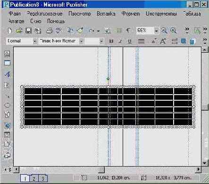209x184 pixels.
Task: Click the Print icon
Action: 49,31
